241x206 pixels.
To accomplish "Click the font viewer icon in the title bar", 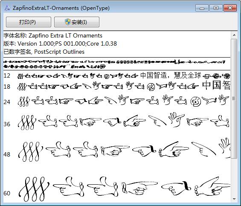I will click(7, 8).
